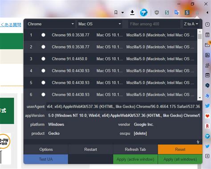
Task: Open the blue swirl S web panel icon
Action: [x=207, y=95]
